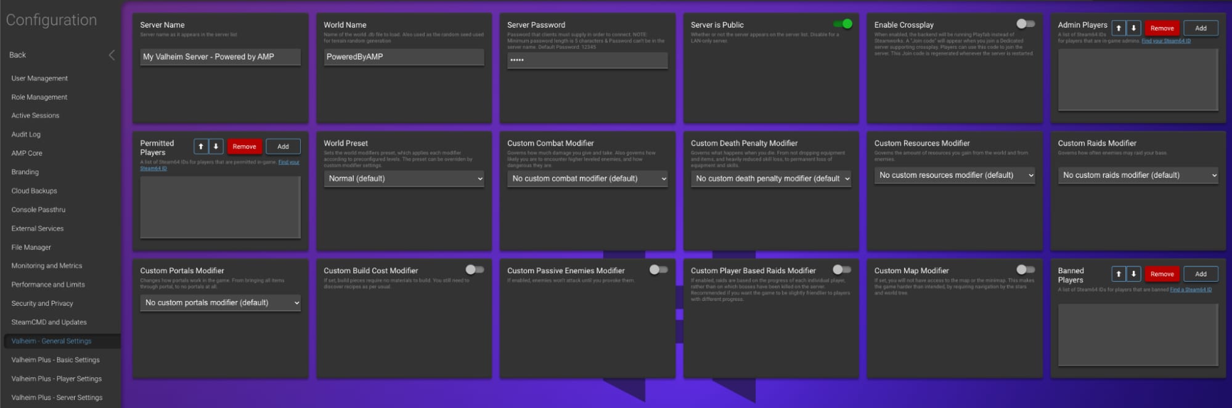Enable the Crossplay toggle switch
1232x408 pixels.
click(x=1025, y=24)
